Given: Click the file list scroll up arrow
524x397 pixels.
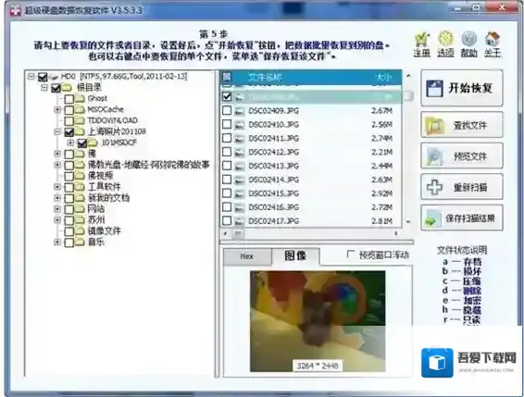Looking at the screenshot, I should coord(408,76).
